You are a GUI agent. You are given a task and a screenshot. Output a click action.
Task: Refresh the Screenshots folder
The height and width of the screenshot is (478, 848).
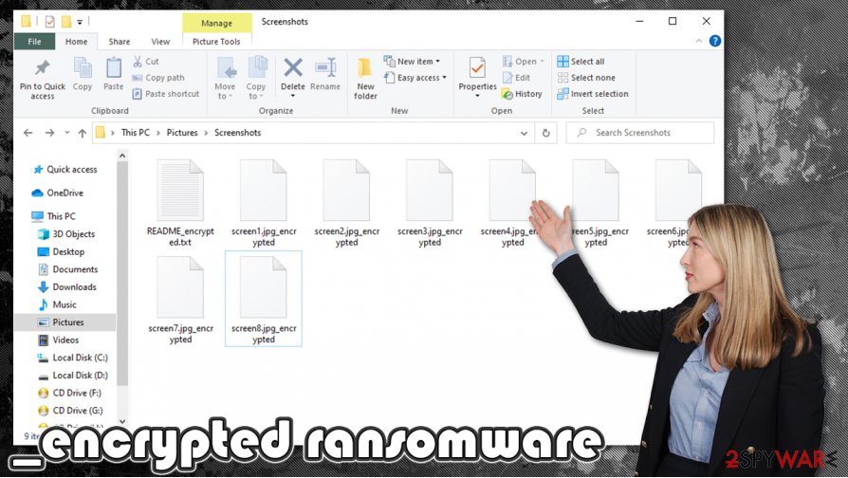[546, 133]
